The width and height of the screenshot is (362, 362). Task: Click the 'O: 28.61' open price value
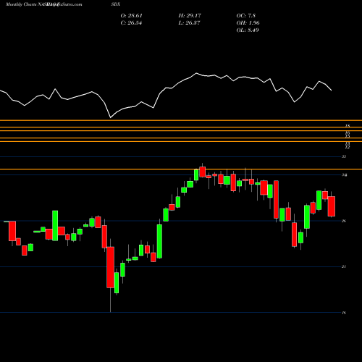pyautogui.click(x=131, y=16)
